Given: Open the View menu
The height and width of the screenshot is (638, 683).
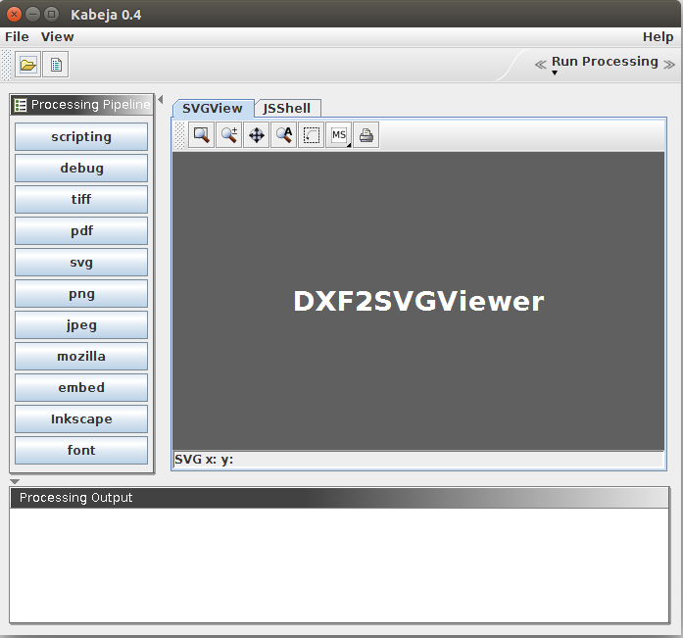Looking at the screenshot, I should pyautogui.click(x=57, y=36).
